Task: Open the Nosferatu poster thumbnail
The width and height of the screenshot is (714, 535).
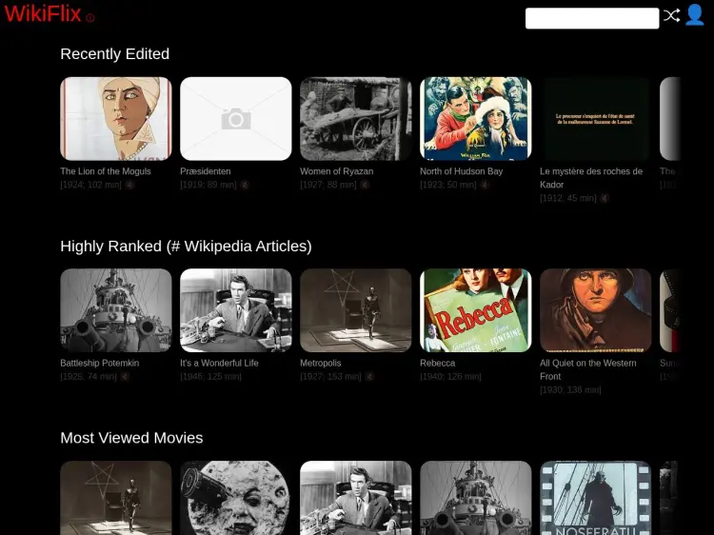Action: click(596, 498)
